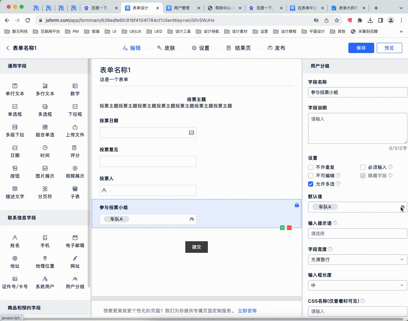Switch to the 皮肤 tab
Viewport: 408px width, 321px height.
[166, 48]
